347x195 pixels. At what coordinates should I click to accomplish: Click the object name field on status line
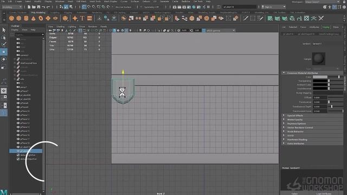tap(240, 7)
